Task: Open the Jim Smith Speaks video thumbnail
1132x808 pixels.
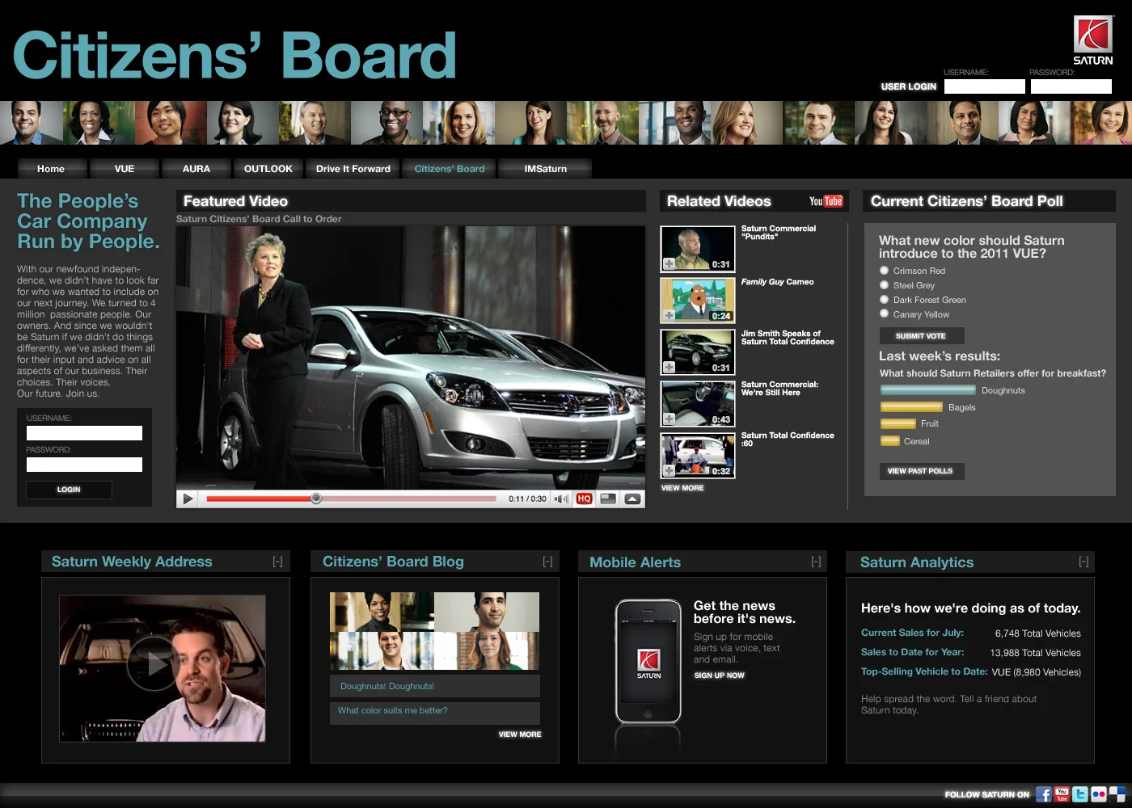Action: pos(698,352)
